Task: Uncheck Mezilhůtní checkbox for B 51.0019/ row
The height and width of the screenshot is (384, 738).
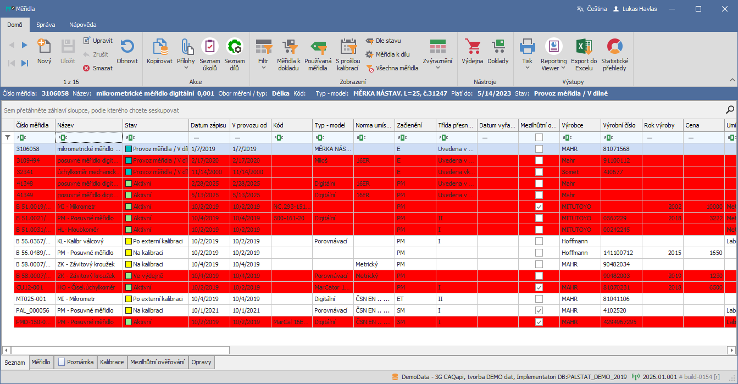Action: pos(539,207)
